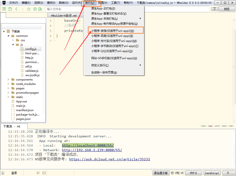Open the 编辑(E) menu
Viewport: 236px width, 176px height.
coord(26,3)
